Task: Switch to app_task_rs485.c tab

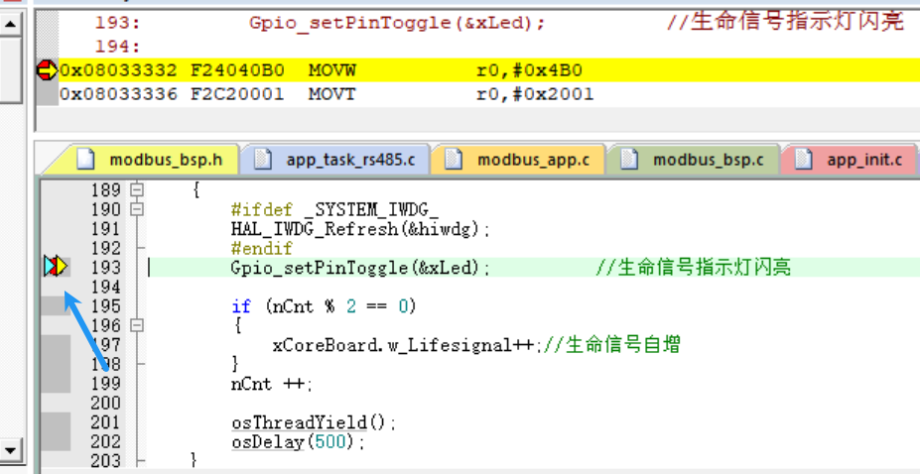Action: coord(335,160)
